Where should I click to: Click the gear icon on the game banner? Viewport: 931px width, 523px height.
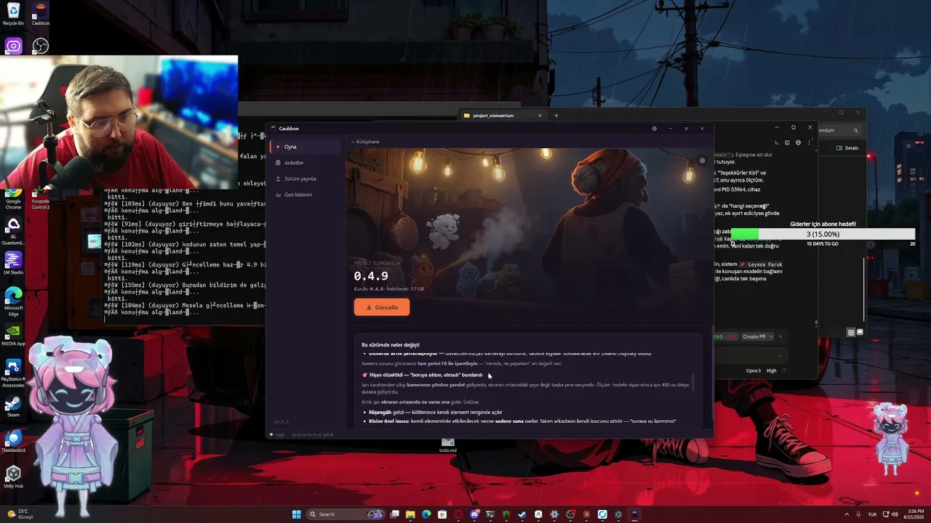(x=702, y=161)
